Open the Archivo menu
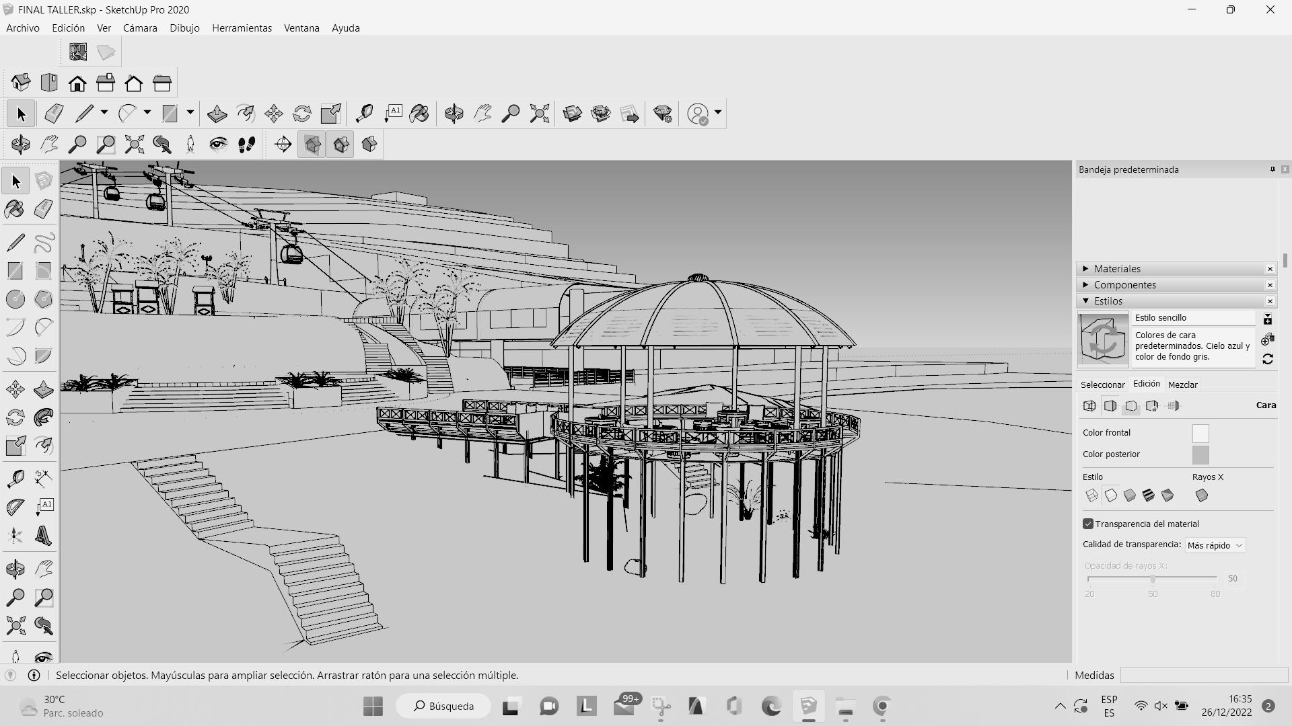This screenshot has height=726, width=1292. [23, 28]
